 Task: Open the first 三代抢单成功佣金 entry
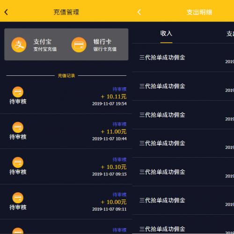[183, 58]
